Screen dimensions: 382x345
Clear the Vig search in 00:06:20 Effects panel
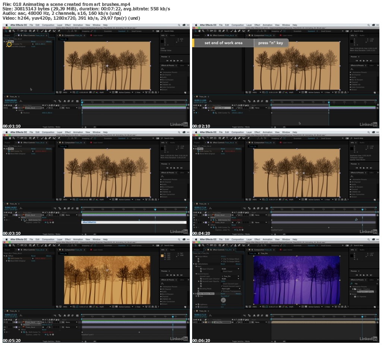377,284
